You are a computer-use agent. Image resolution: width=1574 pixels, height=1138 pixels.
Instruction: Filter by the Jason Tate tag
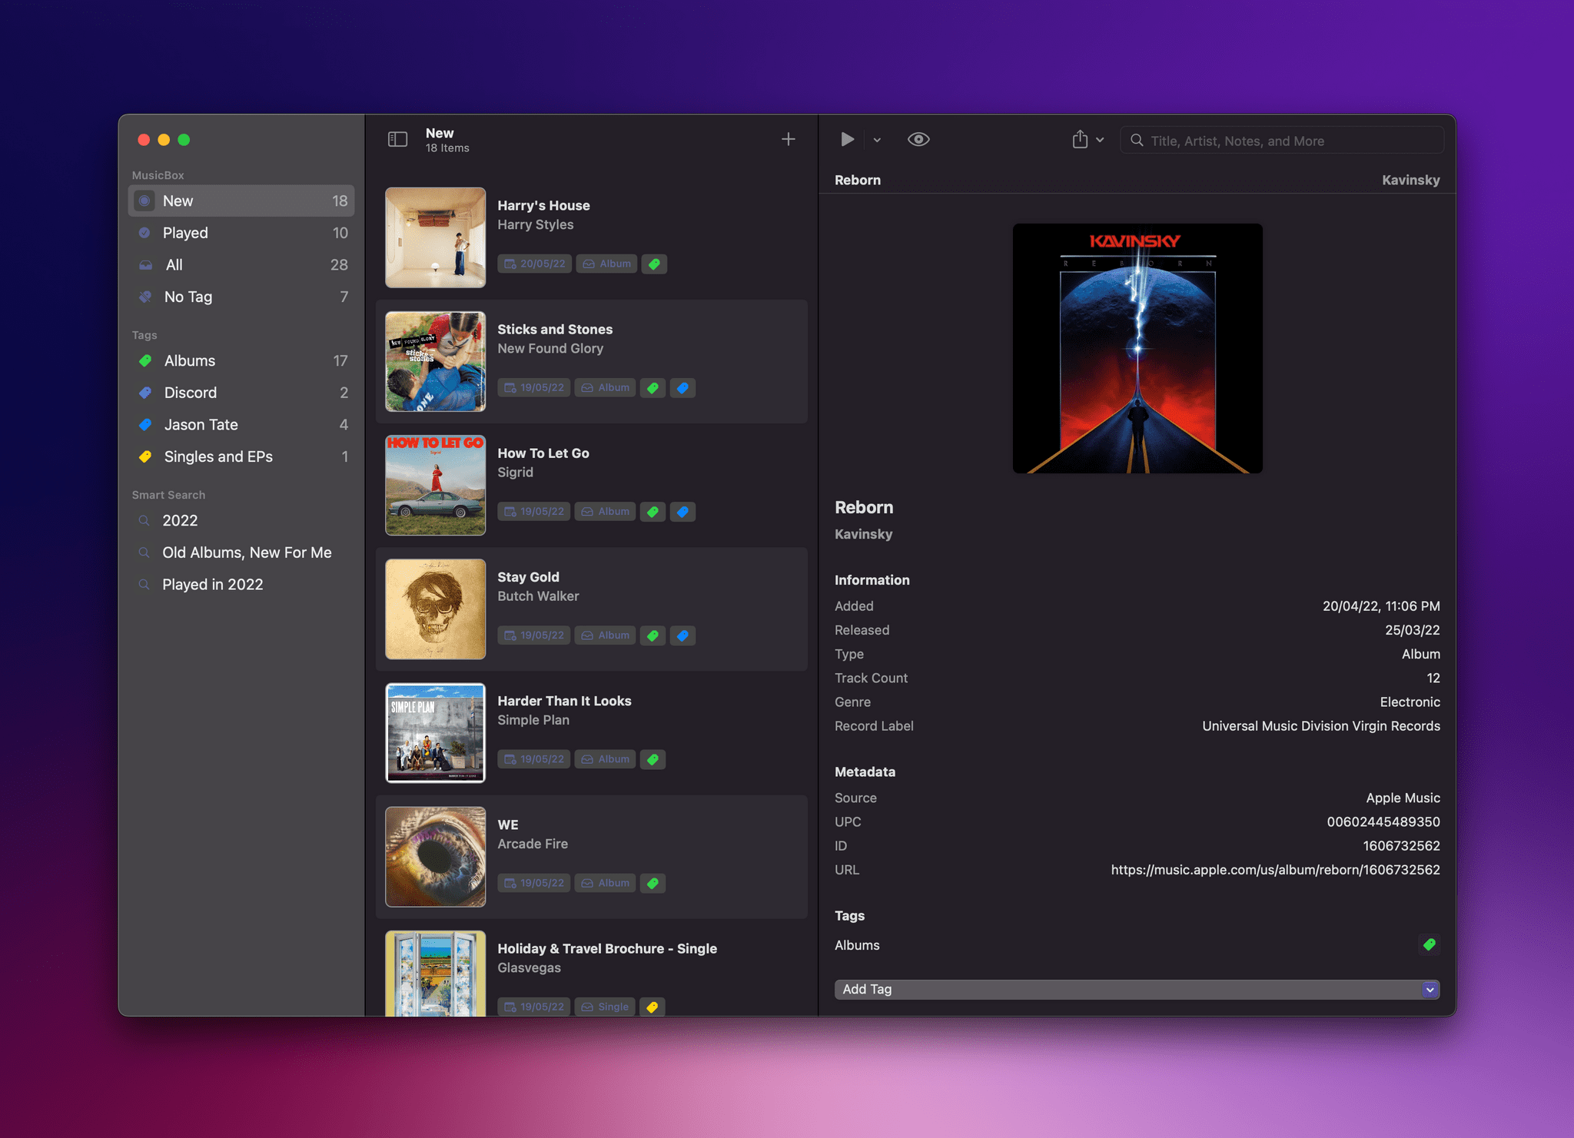click(241, 425)
